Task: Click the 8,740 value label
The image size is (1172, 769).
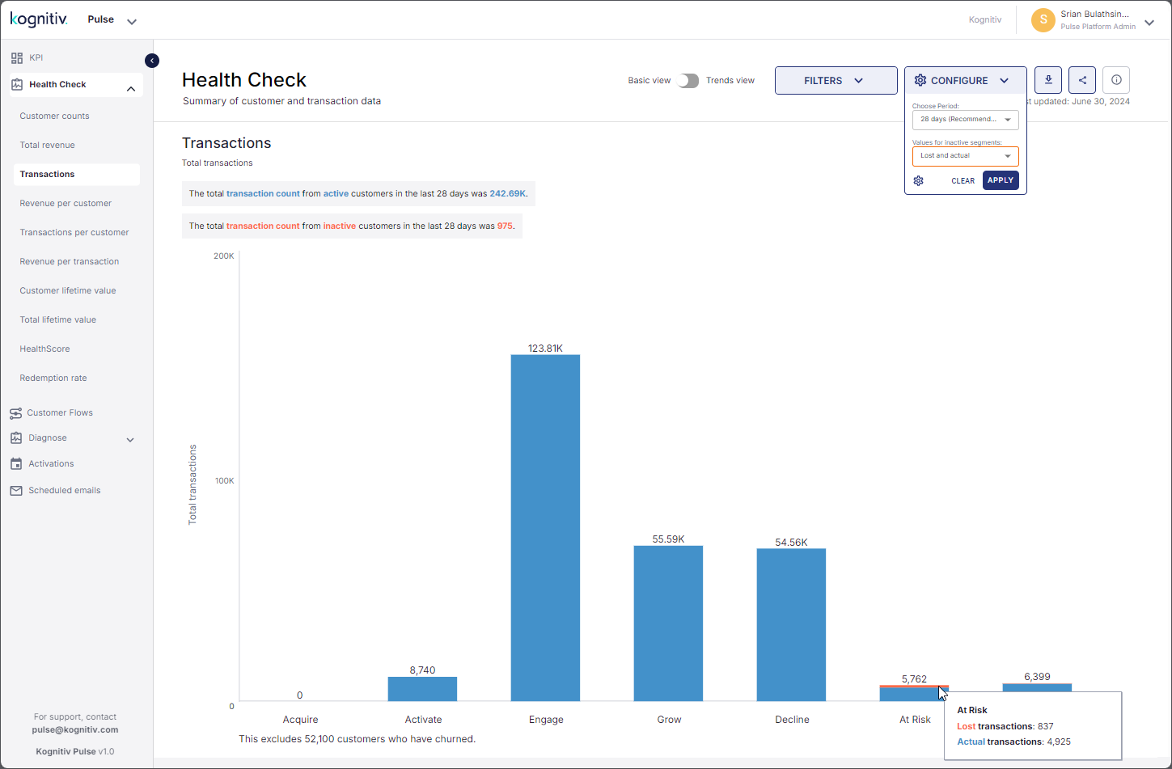Action: [422, 670]
